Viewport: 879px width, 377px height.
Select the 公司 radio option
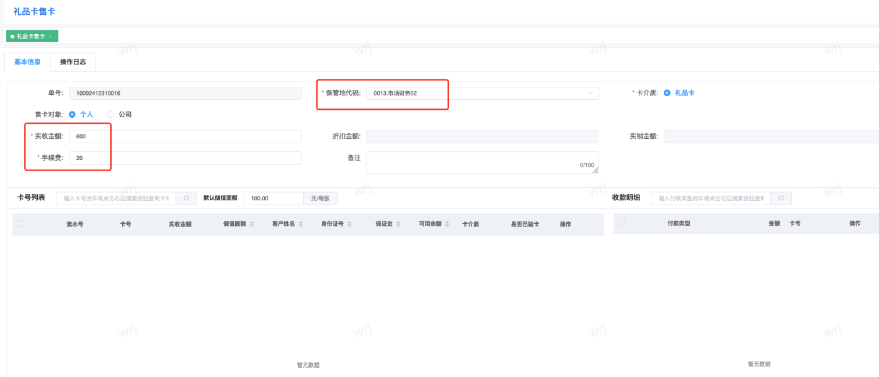coord(111,115)
